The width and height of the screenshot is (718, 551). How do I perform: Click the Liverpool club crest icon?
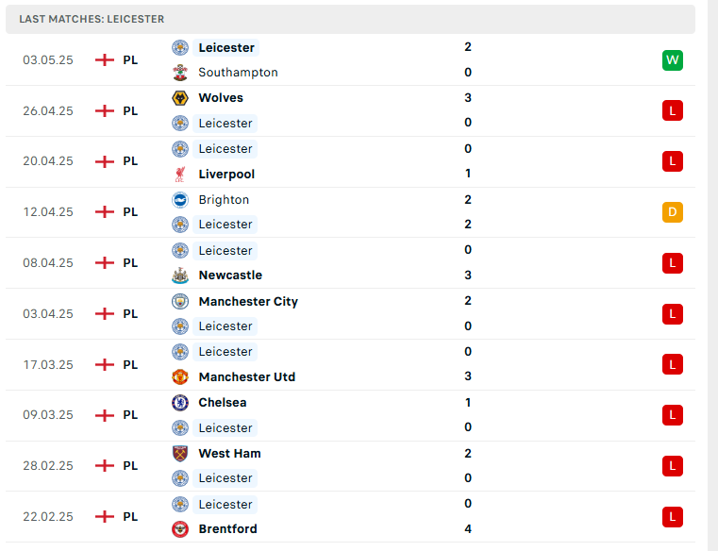(x=180, y=174)
